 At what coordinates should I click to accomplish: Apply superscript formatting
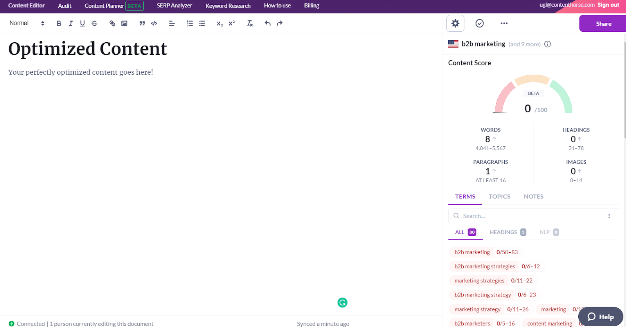point(232,23)
